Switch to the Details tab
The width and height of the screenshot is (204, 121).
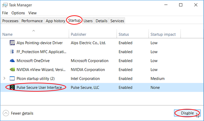pos(101,21)
